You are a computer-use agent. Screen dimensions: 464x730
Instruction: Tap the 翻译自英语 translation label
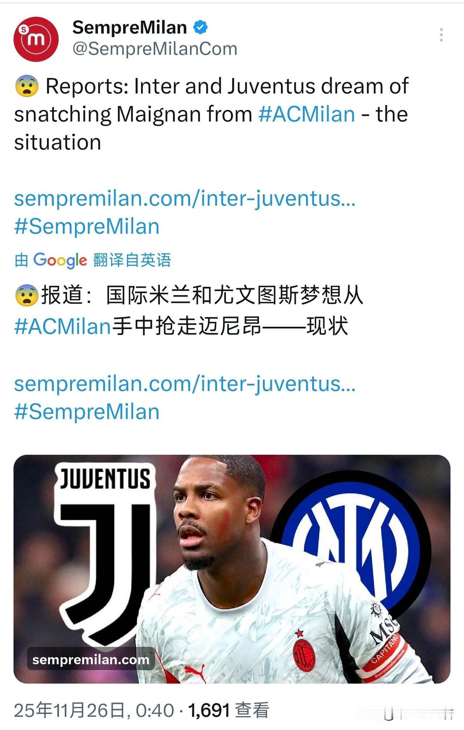coord(132,260)
